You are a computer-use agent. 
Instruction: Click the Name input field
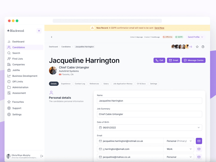coord(150,101)
